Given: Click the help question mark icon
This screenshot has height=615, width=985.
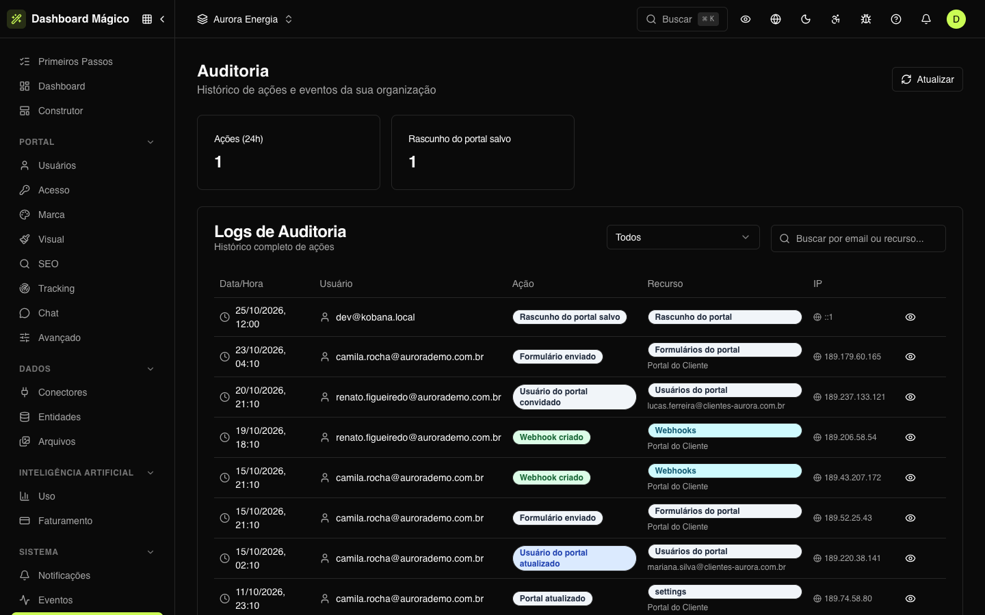Looking at the screenshot, I should pyautogui.click(x=896, y=19).
